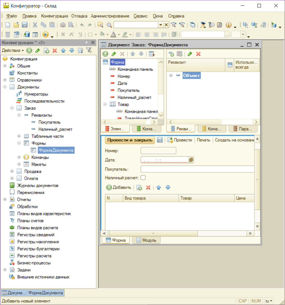Click the Номер input field
Screen dimensions: 285x305
pos(159,150)
